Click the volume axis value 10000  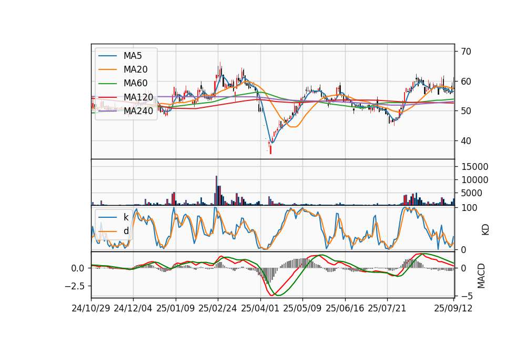click(474, 180)
